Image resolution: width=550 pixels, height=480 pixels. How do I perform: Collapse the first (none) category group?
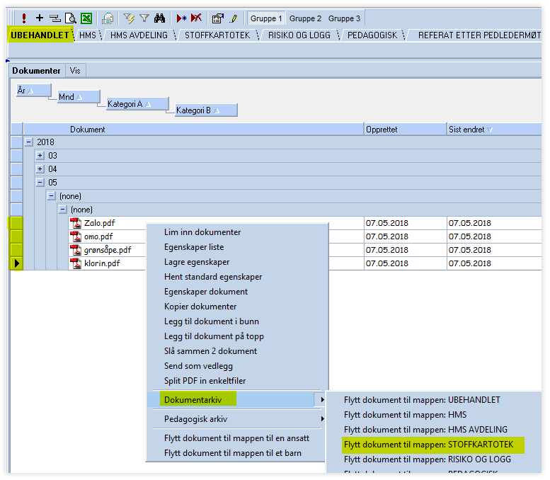point(52,196)
